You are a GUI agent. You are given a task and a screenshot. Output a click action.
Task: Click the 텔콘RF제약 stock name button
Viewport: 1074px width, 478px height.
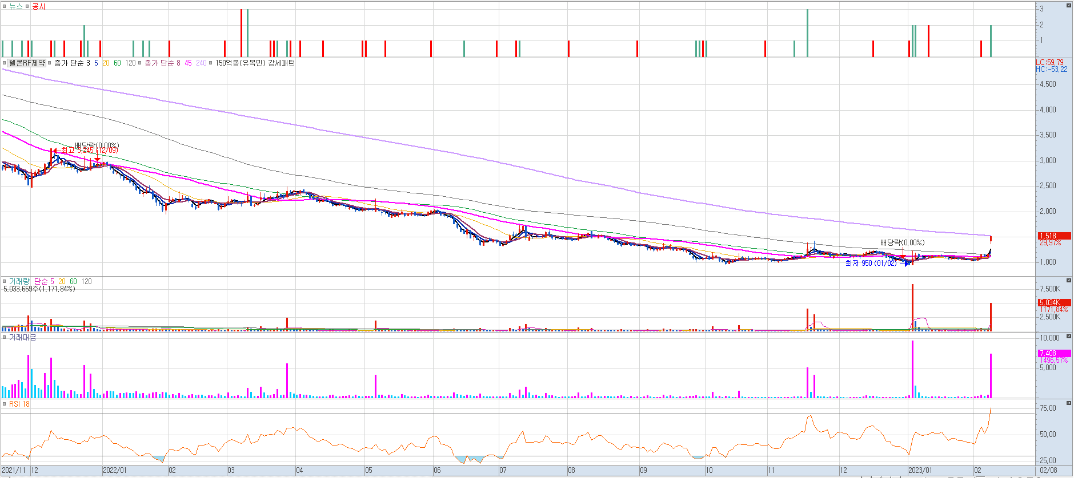click(27, 63)
